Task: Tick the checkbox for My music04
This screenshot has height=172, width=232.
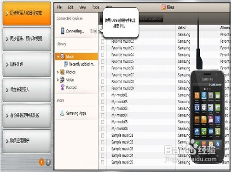Action: click(103, 115)
